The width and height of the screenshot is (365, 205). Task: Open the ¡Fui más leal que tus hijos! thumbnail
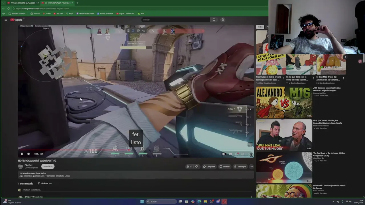[x=284, y=135]
